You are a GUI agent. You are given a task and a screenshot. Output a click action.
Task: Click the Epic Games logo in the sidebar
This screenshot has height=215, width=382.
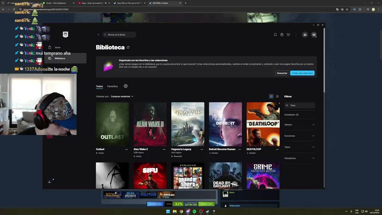point(65,34)
